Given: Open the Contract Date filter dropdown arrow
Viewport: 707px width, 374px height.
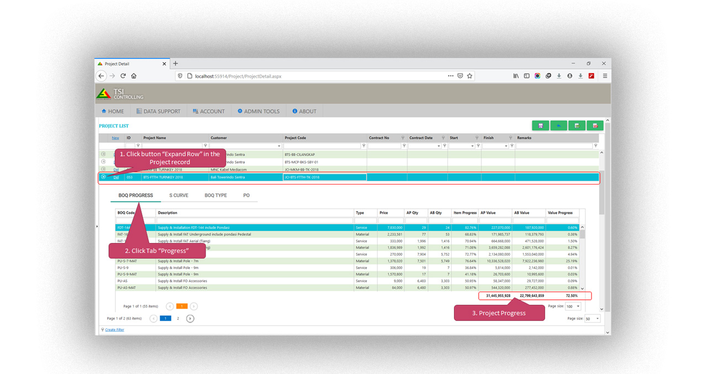Looking at the screenshot, I should [x=439, y=146].
